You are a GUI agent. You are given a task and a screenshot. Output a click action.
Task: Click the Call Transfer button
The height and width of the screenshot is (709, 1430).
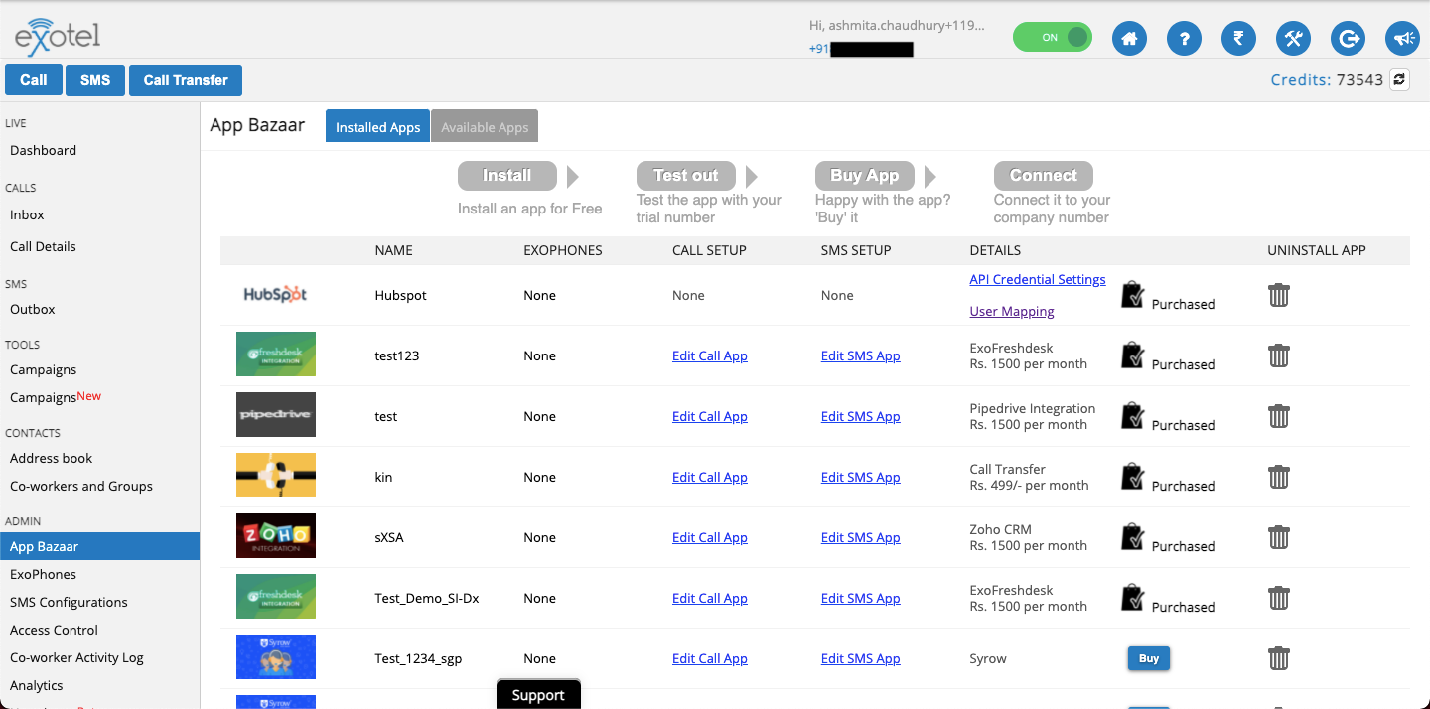[186, 80]
